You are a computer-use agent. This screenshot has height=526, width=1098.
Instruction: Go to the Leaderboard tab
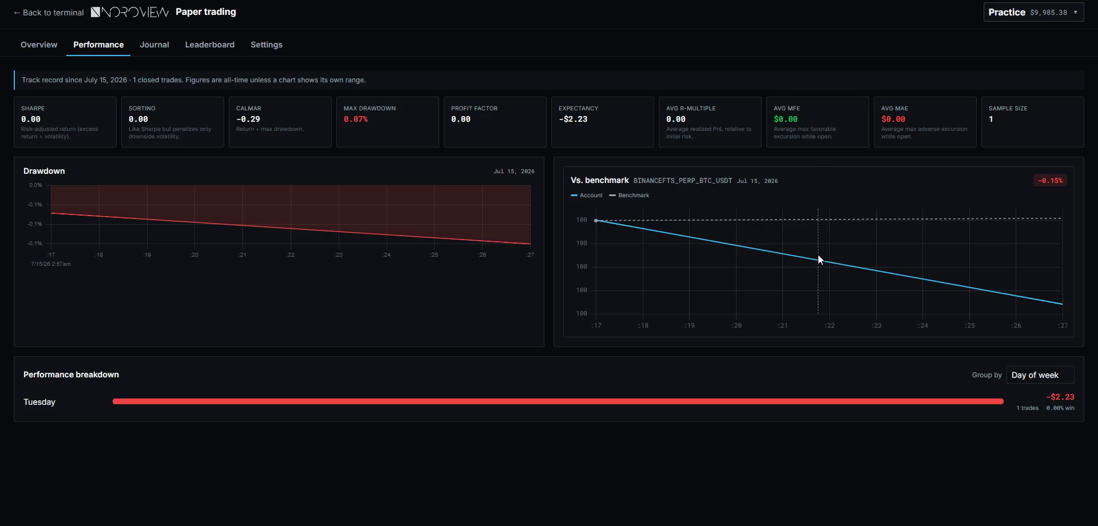click(210, 45)
